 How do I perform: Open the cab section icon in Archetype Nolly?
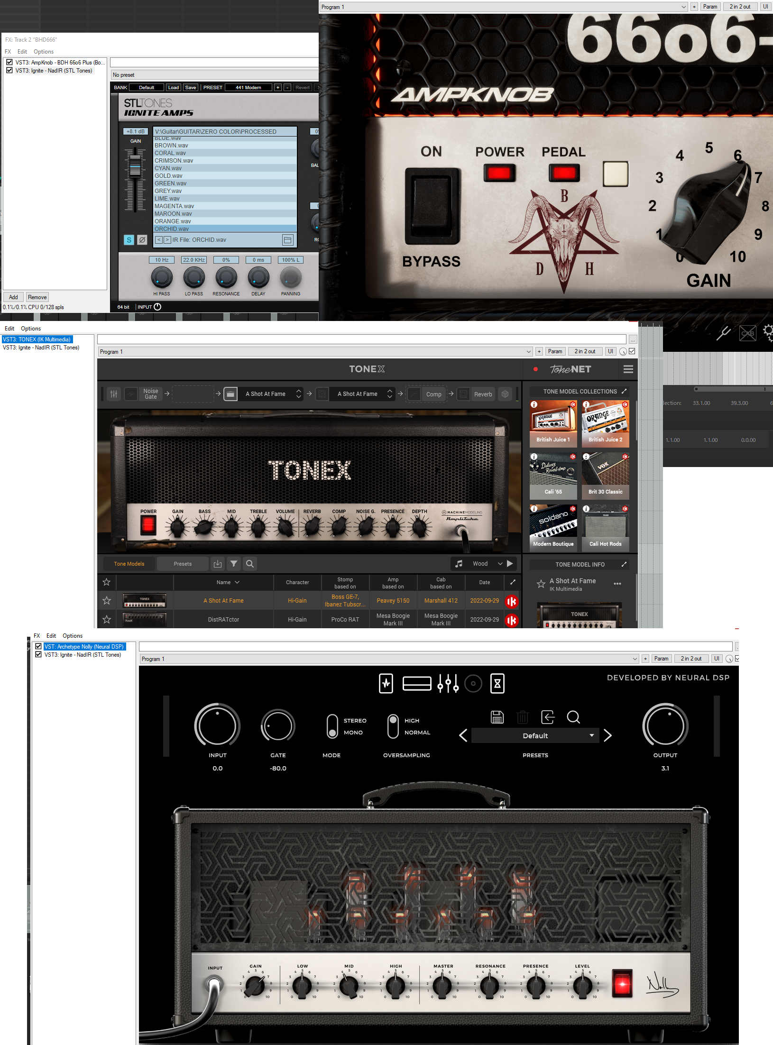(473, 684)
